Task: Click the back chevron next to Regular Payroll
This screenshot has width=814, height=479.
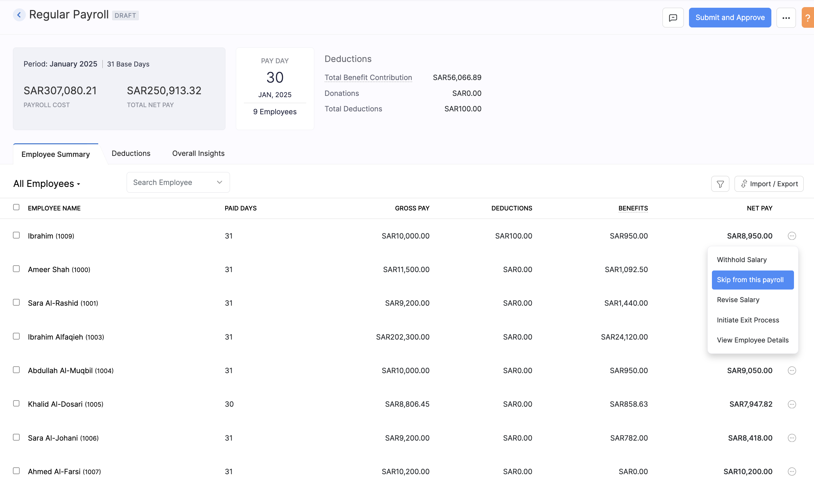Action: 19,15
